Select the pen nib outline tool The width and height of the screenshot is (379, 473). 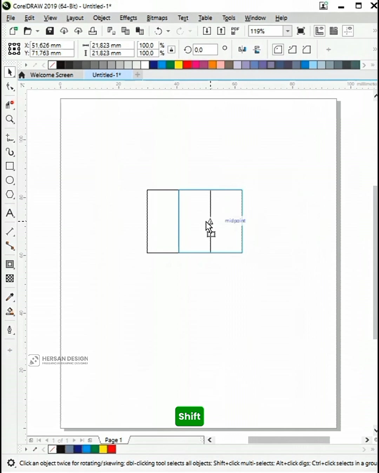coord(10,330)
